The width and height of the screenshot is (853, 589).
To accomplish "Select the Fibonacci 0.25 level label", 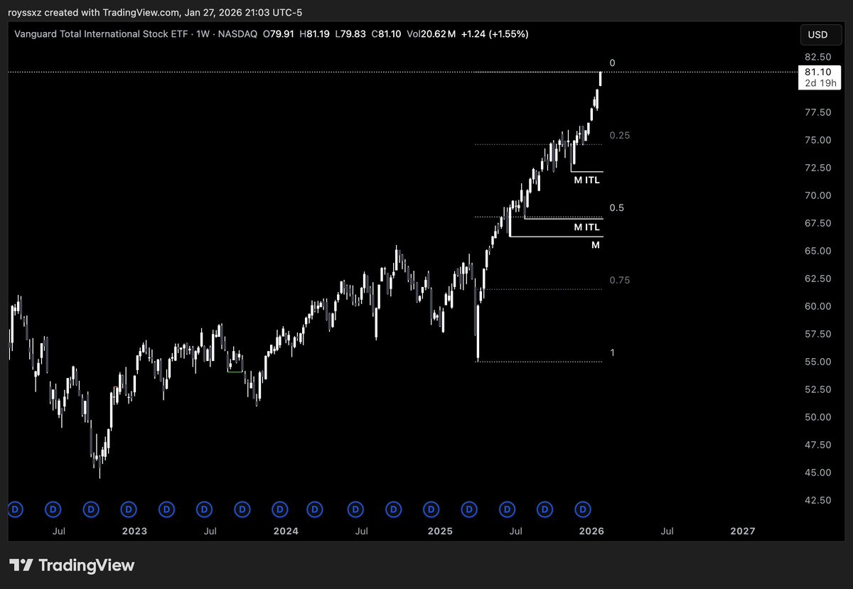I will tap(620, 135).
